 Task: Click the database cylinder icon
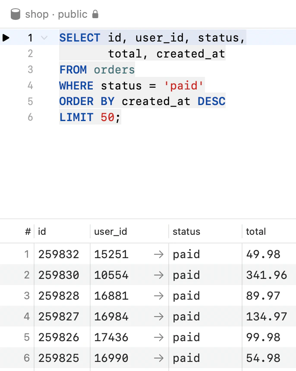tap(16, 14)
